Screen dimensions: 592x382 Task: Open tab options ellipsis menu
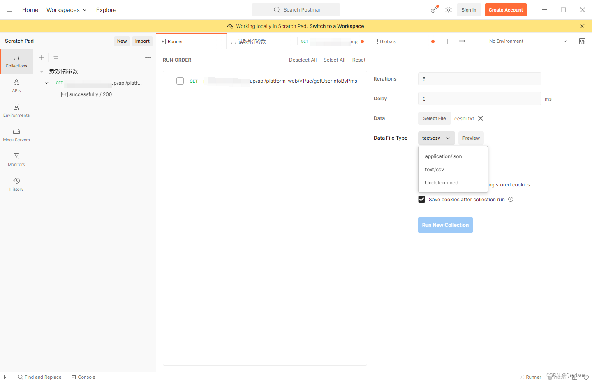[462, 41]
